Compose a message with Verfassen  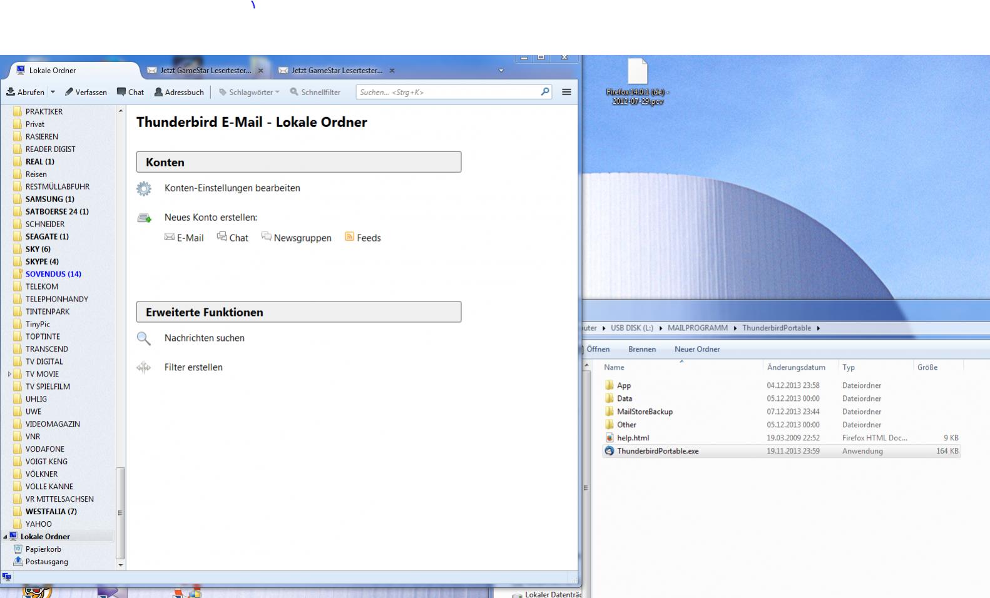pyautogui.click(x=86, y=92)
